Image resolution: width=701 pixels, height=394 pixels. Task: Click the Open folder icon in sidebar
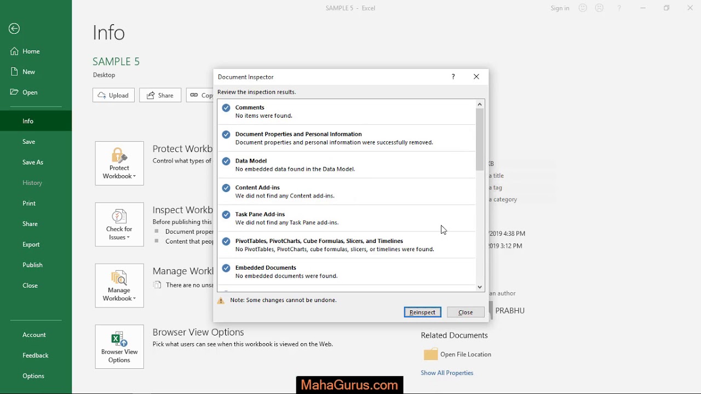14,92
